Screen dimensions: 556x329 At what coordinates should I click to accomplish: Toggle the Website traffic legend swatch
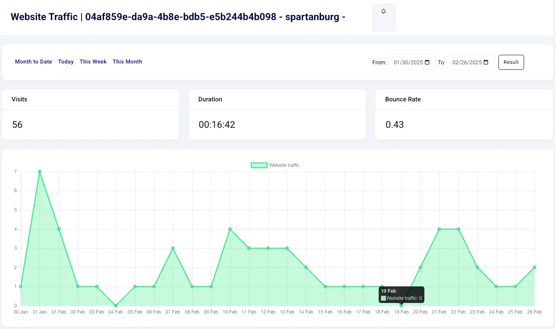tap(259, 165)
